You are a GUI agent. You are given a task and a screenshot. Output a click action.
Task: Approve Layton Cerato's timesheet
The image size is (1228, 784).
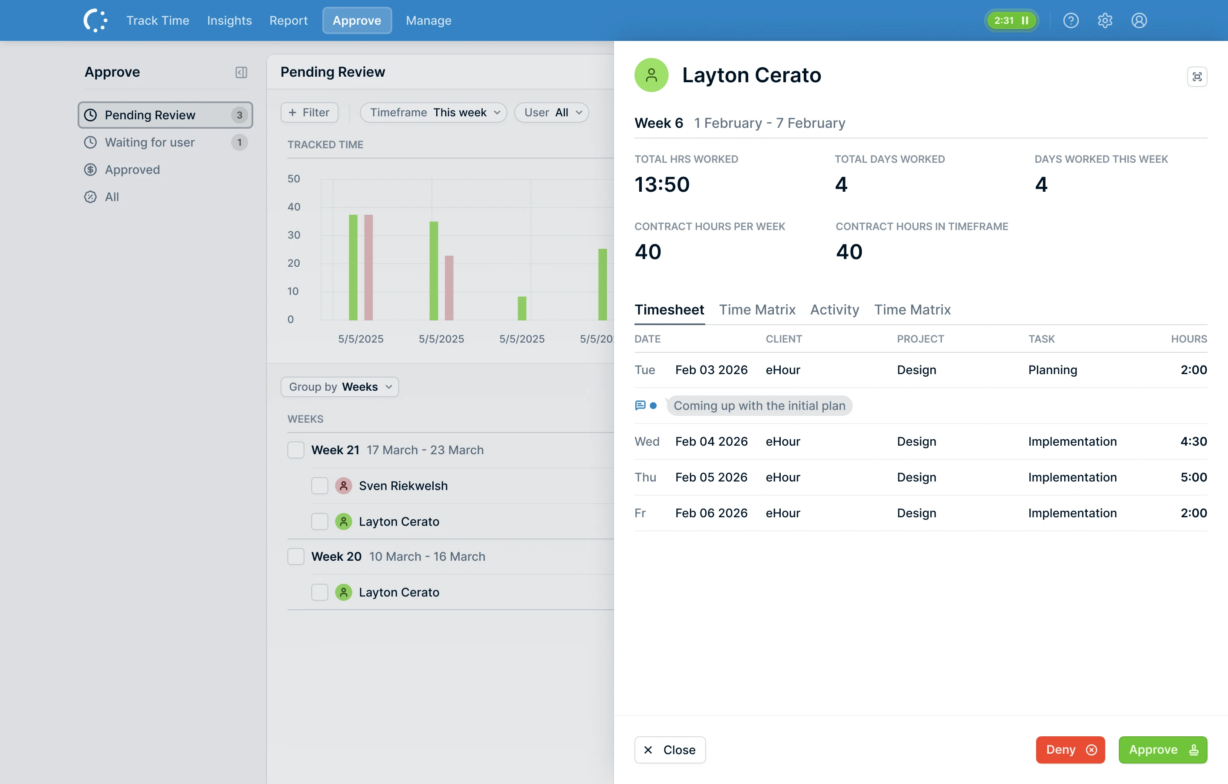1162,750
